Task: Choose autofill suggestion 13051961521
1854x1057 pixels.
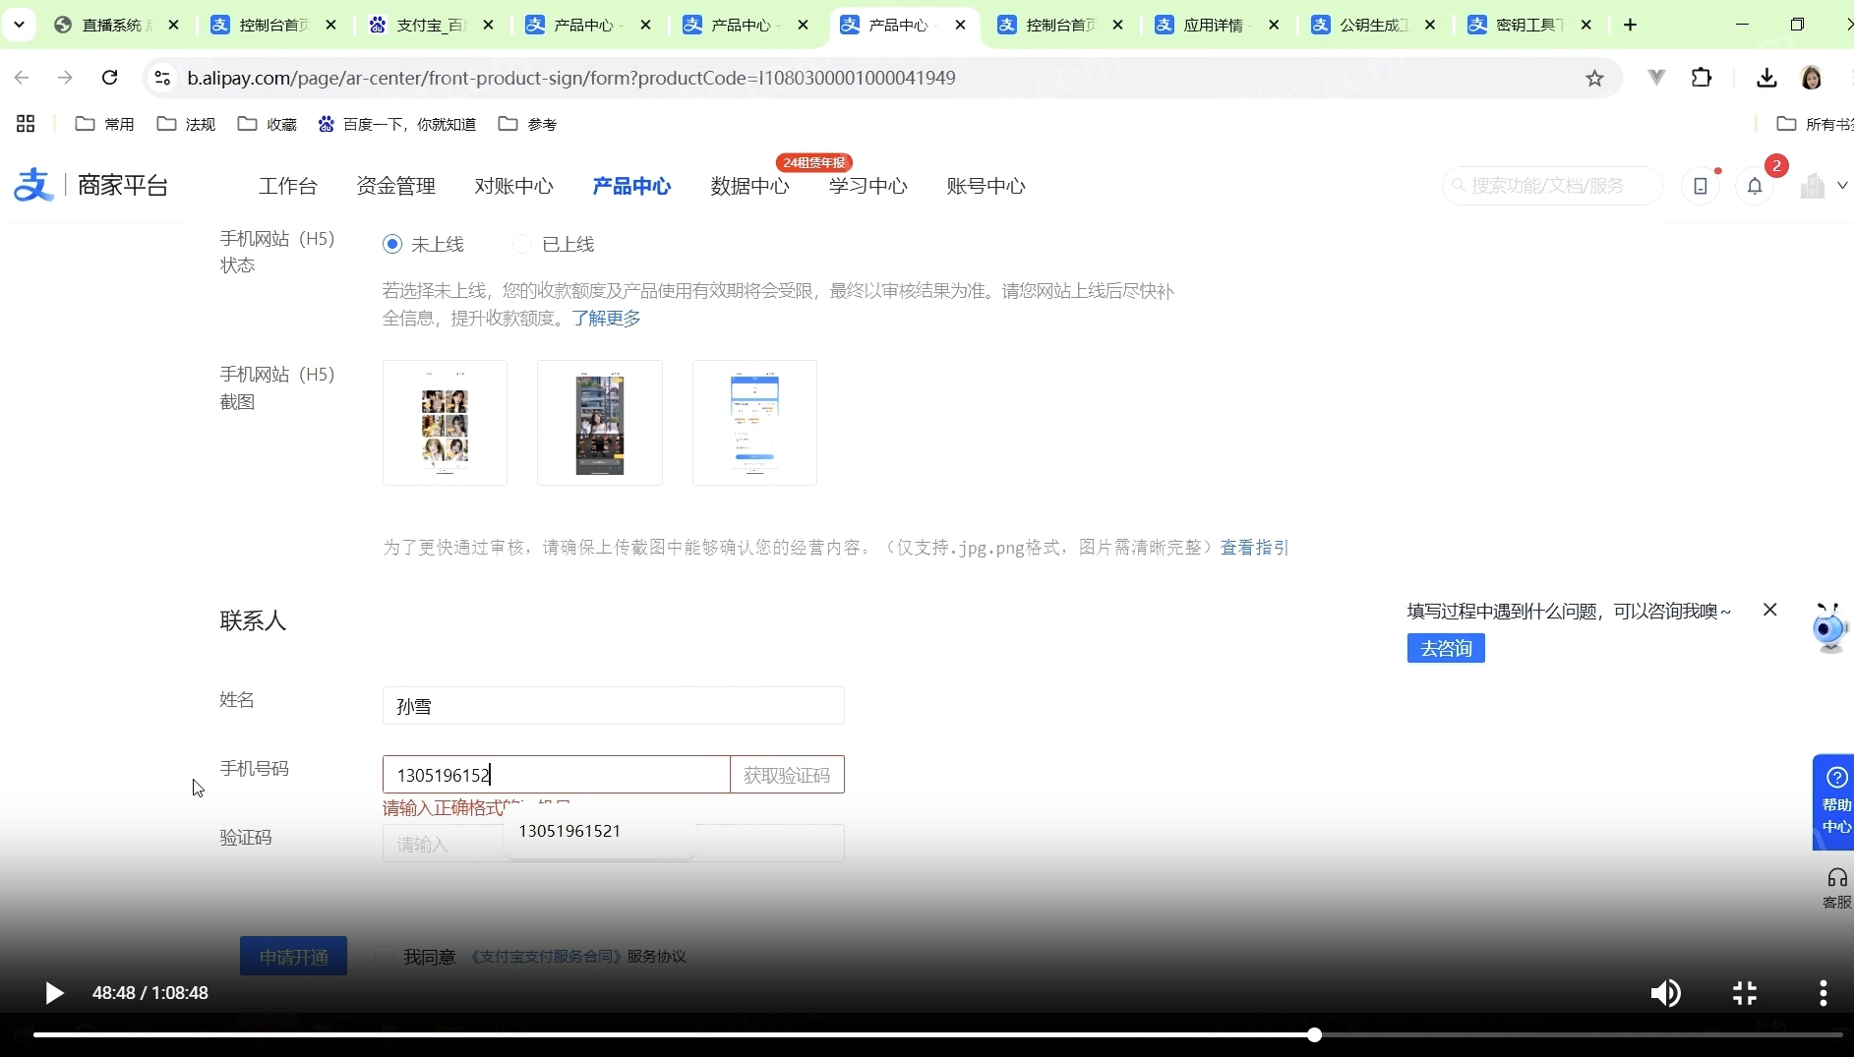Action: (599, 831)
